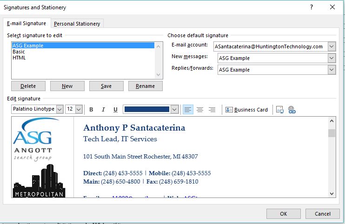Viewport: 345px width, 224px height.
Task: Select the HTML signature in the list
Action: (83, 58)
